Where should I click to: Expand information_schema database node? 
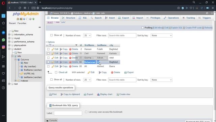tap(9, 35)
